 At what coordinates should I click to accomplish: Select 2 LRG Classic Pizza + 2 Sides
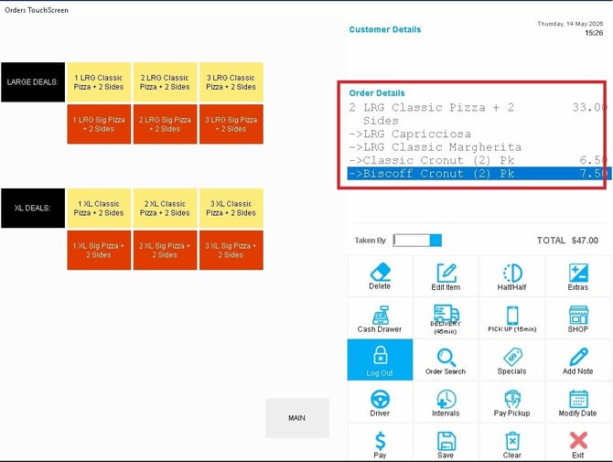(x=165, y=82)
